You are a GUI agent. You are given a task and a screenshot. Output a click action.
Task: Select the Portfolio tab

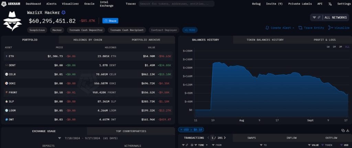30,40
